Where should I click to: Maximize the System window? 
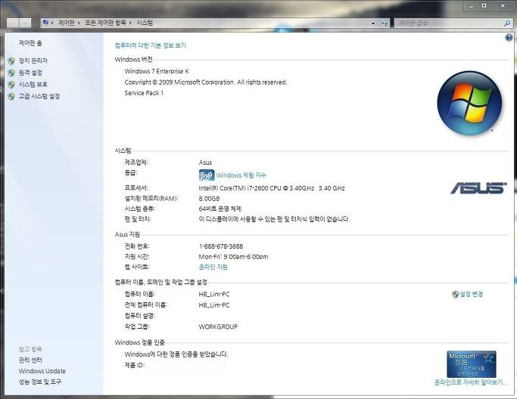coord(484,6)
